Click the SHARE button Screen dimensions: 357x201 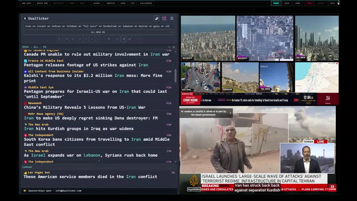[276, 3]
